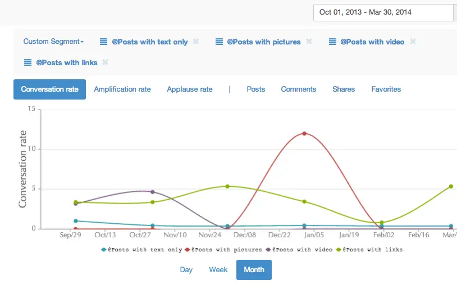The height and width of the screenshot is (284, 457).
Task: Click the green Posts with links legend marker
Action: click(340, 249)
